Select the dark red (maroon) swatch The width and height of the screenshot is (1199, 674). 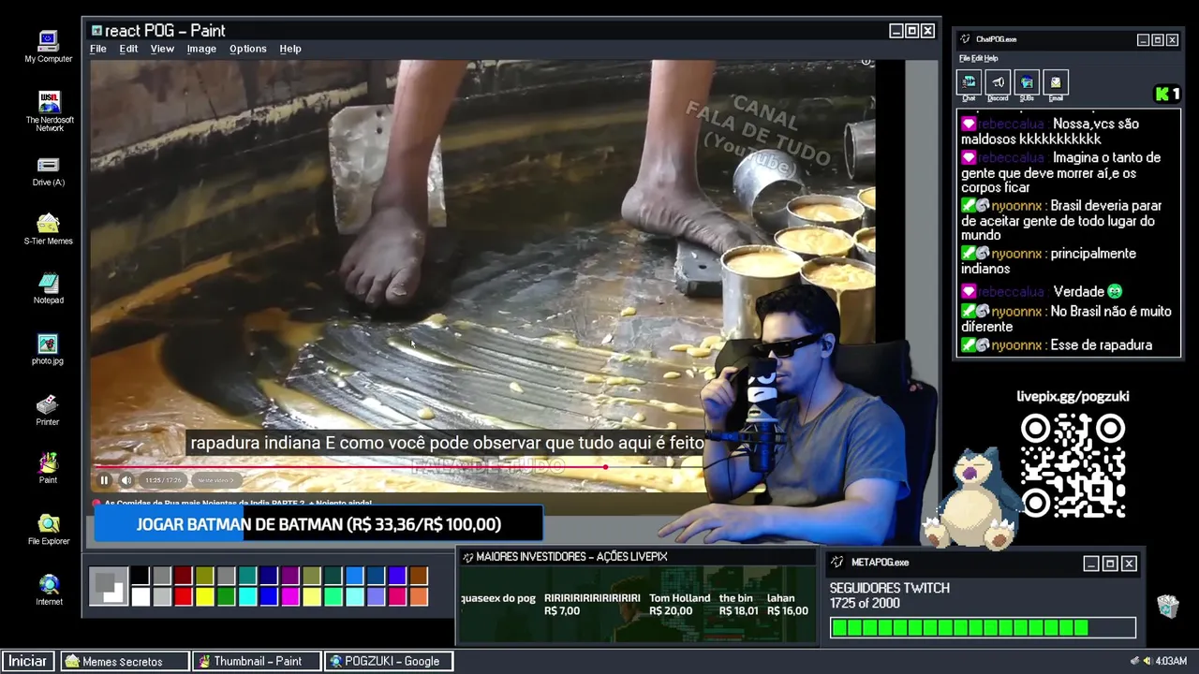(x=183, y=575)
